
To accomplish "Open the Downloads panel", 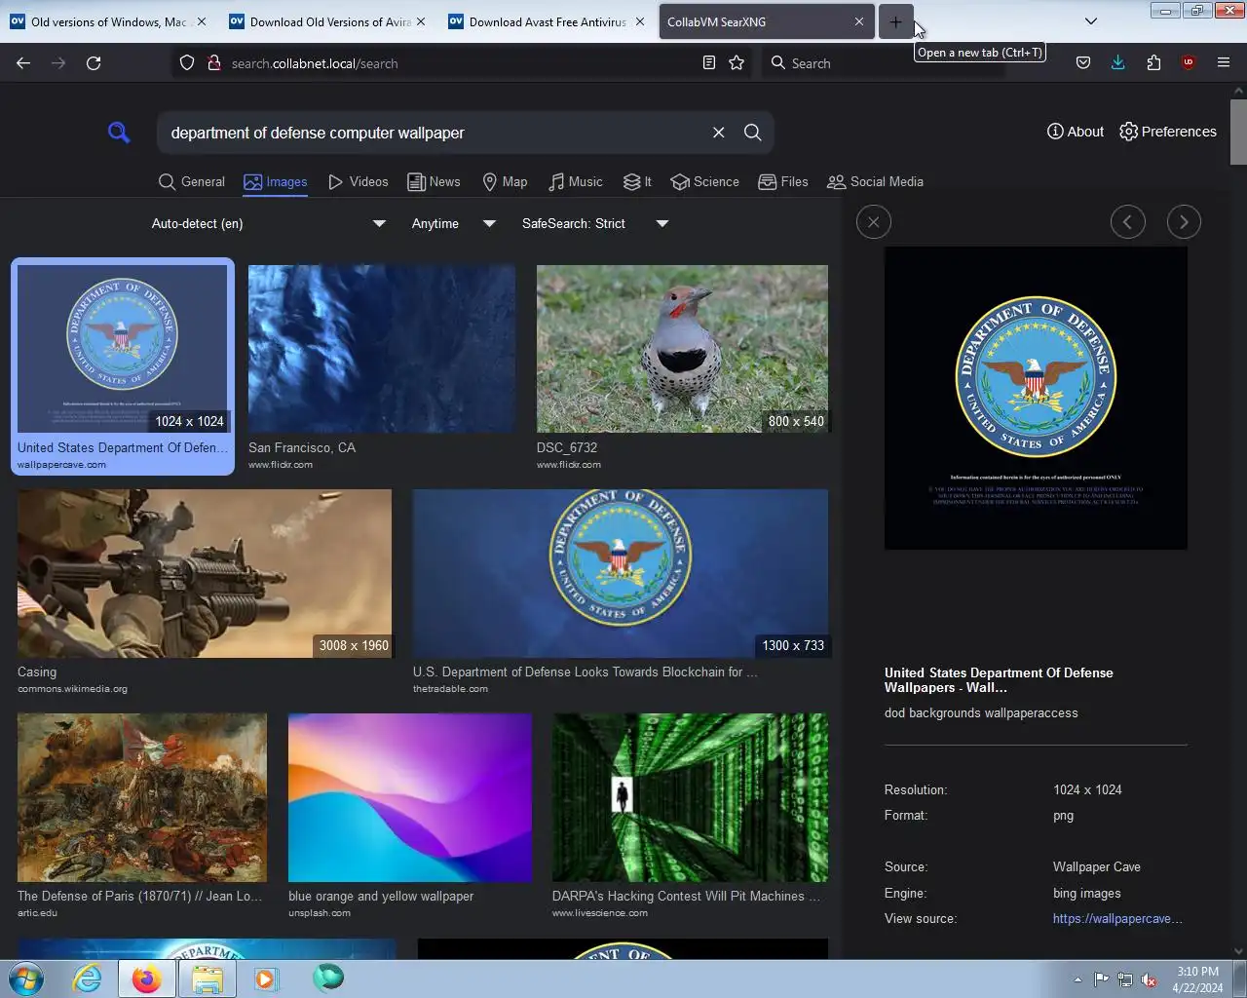I will pos(1118,63).
